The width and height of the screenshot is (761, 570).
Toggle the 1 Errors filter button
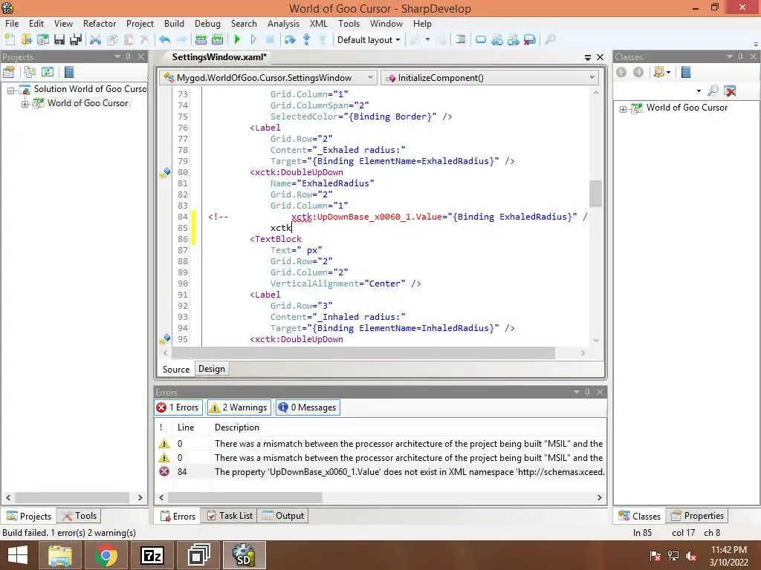click(178, 407)
